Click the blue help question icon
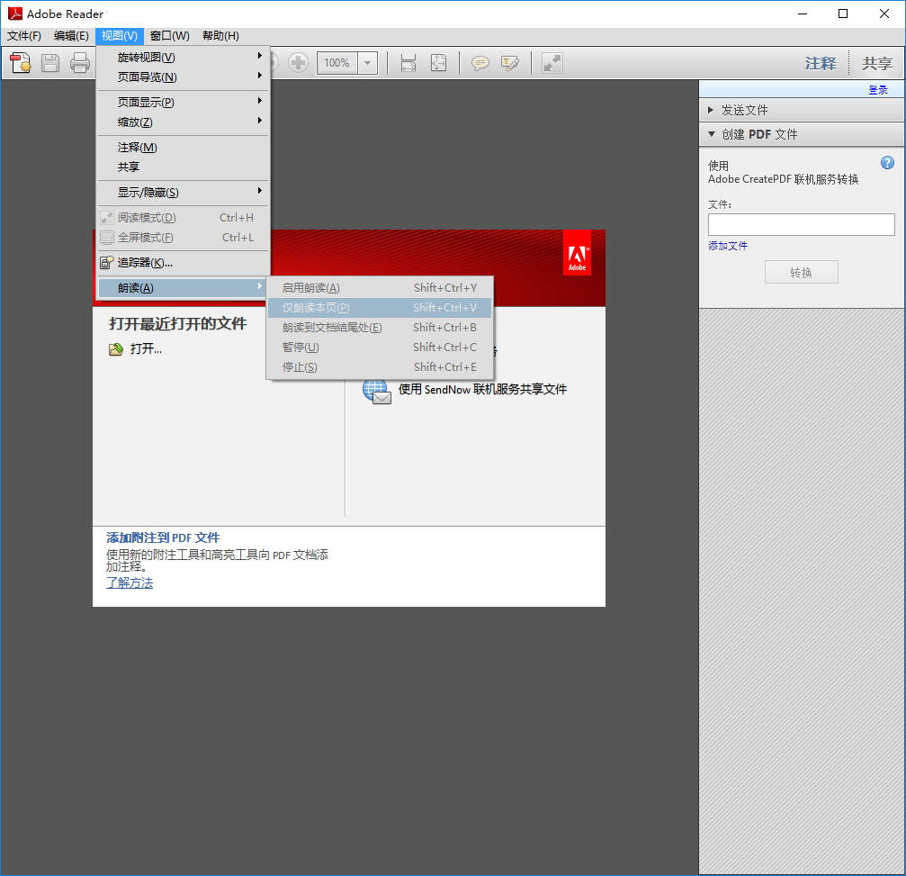This screenshot has width=906, height=876. [x=887, y=163]
